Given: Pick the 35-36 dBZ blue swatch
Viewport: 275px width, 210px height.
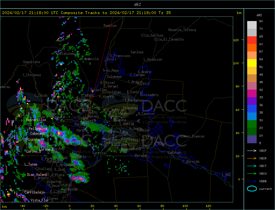Looking at the screenshot, I should pos(252,109).
